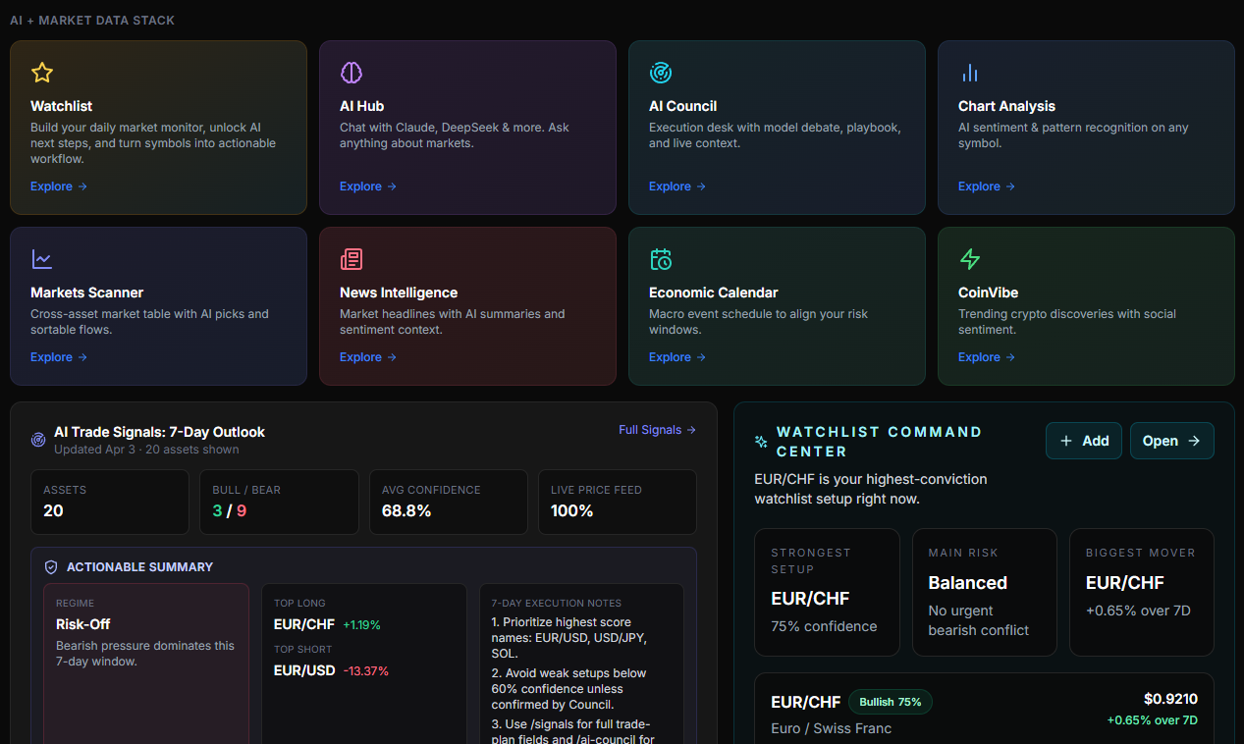Select the AI Hub card title
1244x744 pixels.
coord(362,106)
